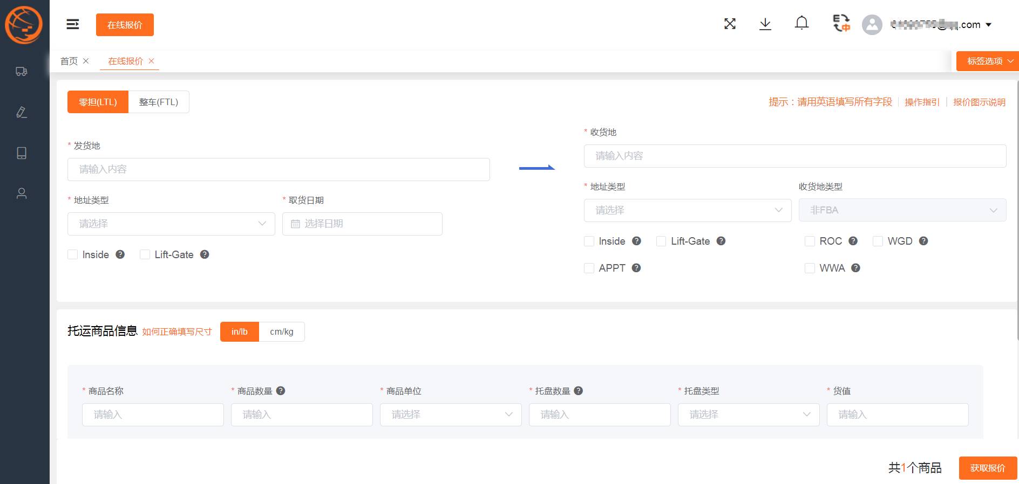The image size is (1019, 484).
Task: Open the 托盘类型 select box
Action: click(x=748, y=414)
